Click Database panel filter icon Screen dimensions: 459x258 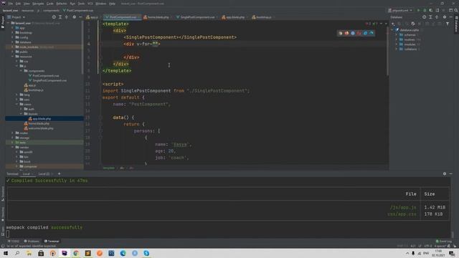448,24
